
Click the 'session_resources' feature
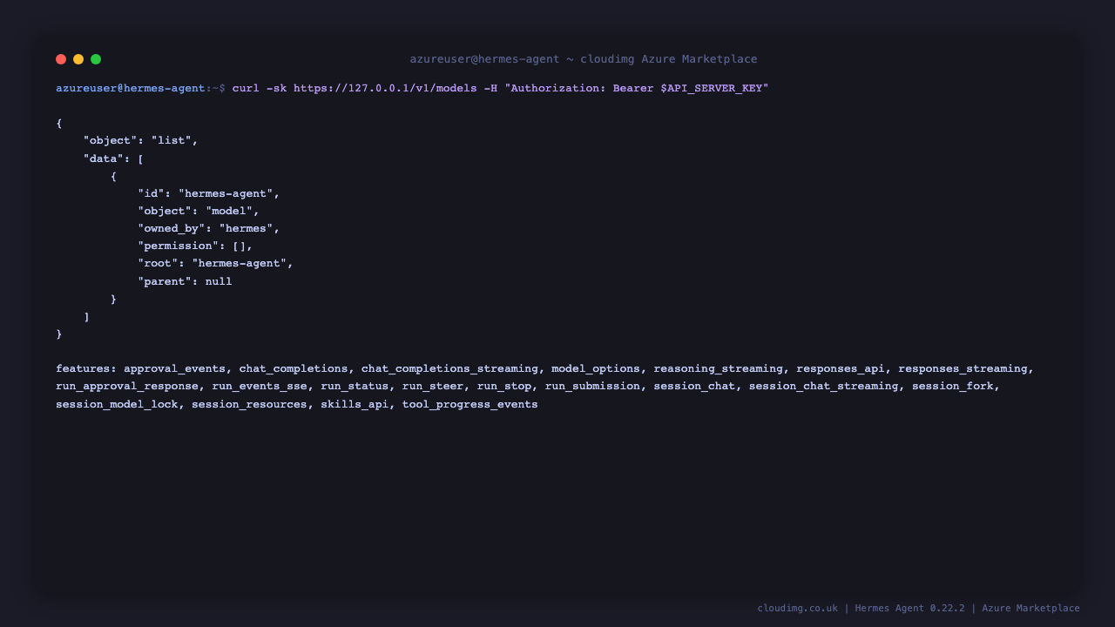(249, 404)
